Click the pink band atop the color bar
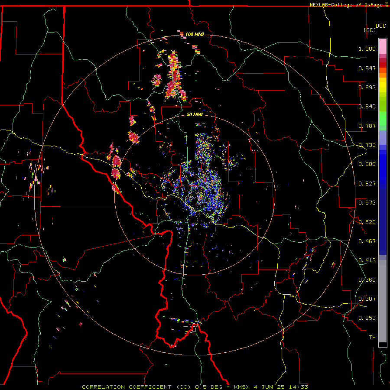The image size is (390, 390). (x=383, y=46)
